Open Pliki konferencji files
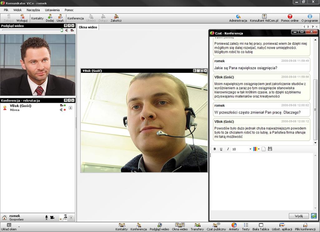 tap(305, 227)
